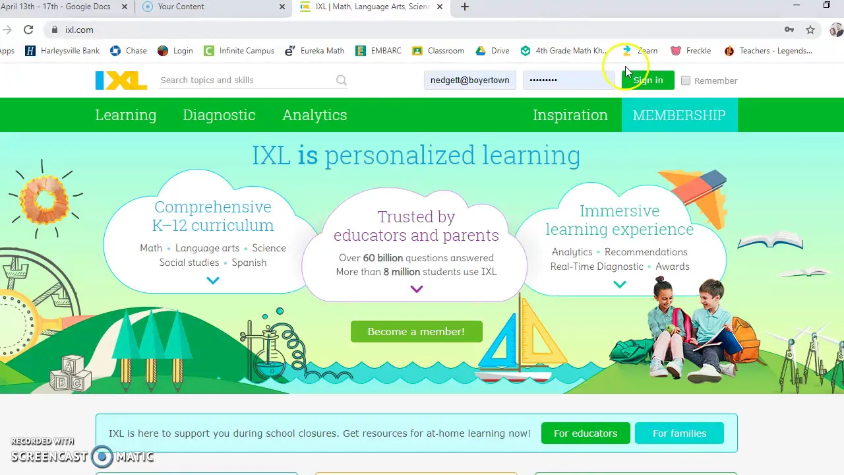The image size is (844, 475).
Task: Open the 4th Grade Math Kh... bookmark
Action: 564,51
